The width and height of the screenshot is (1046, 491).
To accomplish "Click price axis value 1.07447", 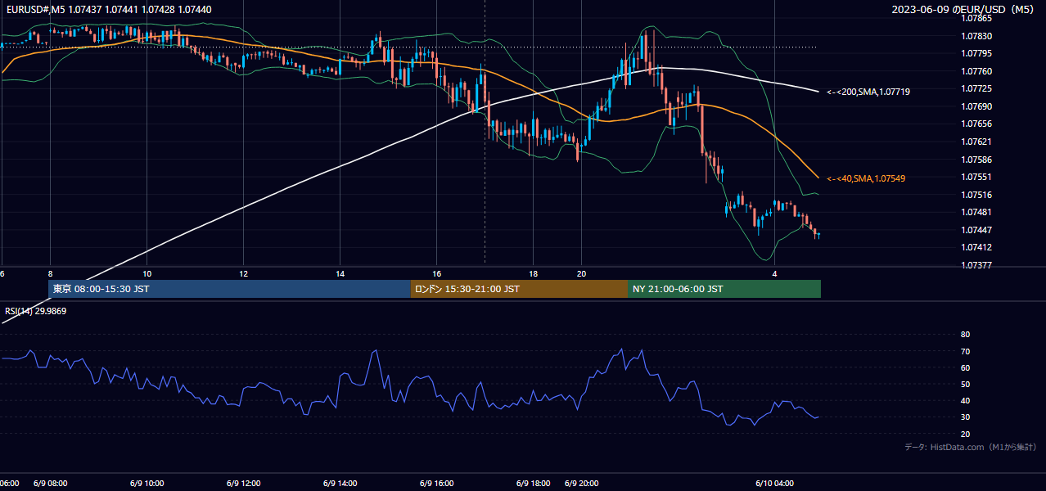I will pos(976,230).
